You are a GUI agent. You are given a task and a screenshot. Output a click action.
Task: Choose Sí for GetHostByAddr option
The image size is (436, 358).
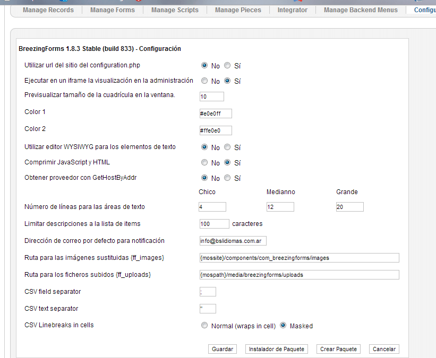click(227, 178)
